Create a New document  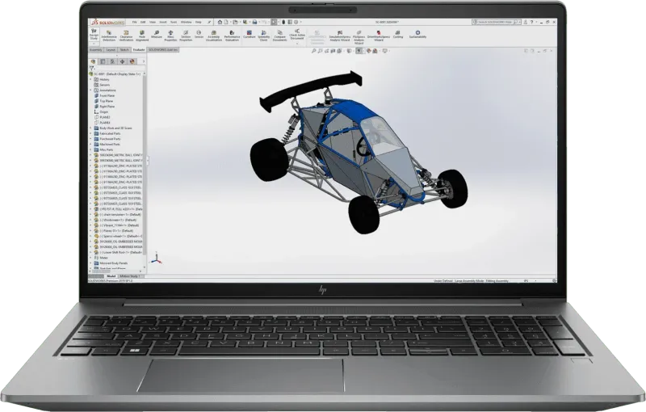pos(226,22)
